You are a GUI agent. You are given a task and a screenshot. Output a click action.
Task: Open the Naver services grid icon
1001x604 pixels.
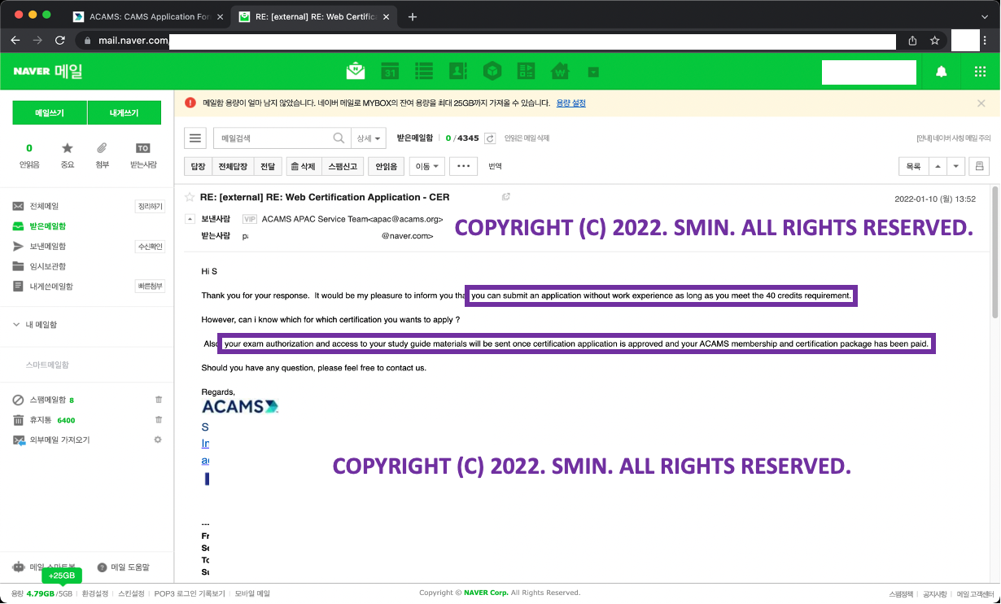click(980, 72)
